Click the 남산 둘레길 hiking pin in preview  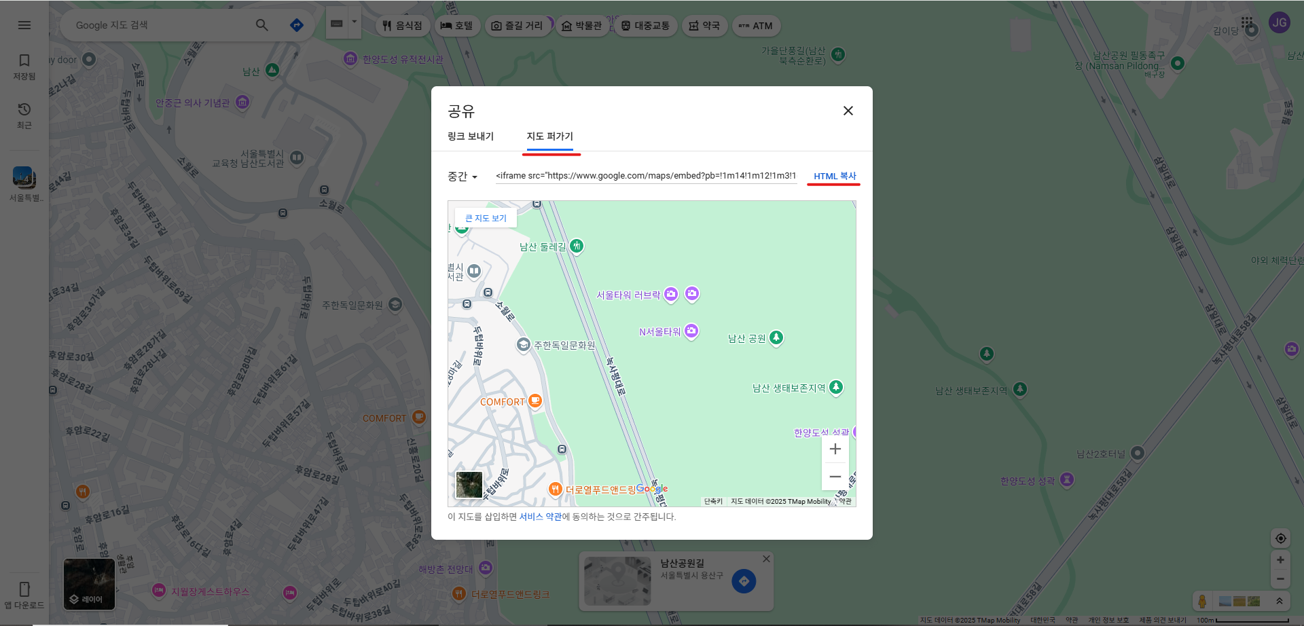[577, 246]
